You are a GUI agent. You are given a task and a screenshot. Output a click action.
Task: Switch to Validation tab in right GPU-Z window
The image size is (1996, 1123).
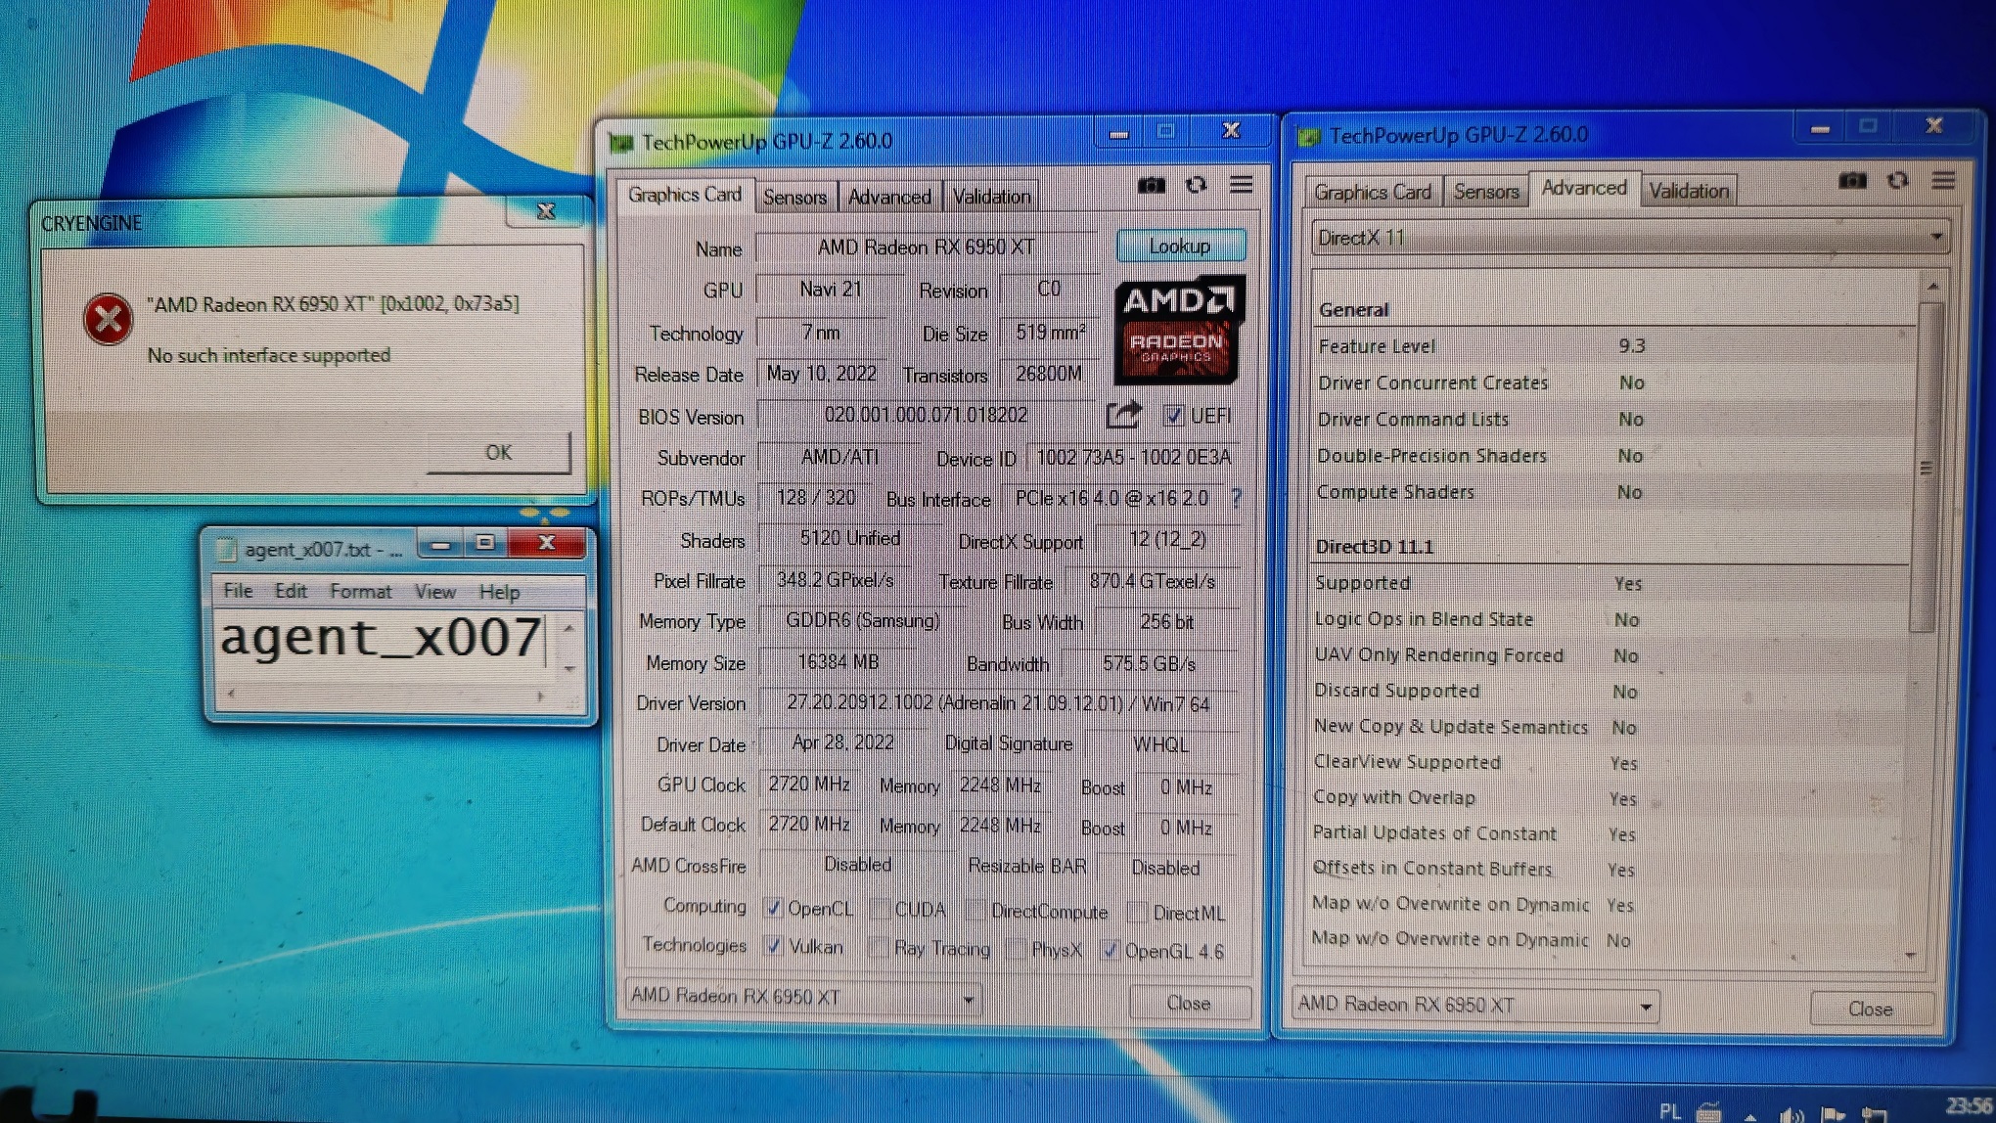(x=1688, y=191)
